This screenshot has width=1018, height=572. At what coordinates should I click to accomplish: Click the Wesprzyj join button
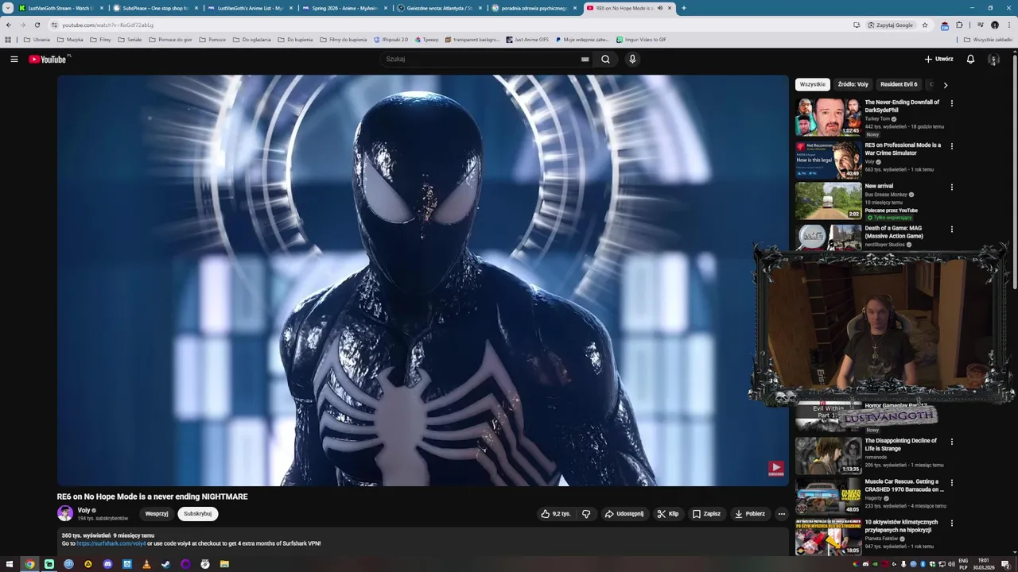[x=157, y=514]
